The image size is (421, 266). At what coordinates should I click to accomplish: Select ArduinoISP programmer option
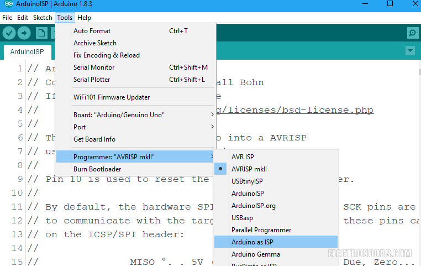click(276, 194)
